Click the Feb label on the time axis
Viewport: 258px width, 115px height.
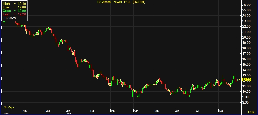click(92, 111)
